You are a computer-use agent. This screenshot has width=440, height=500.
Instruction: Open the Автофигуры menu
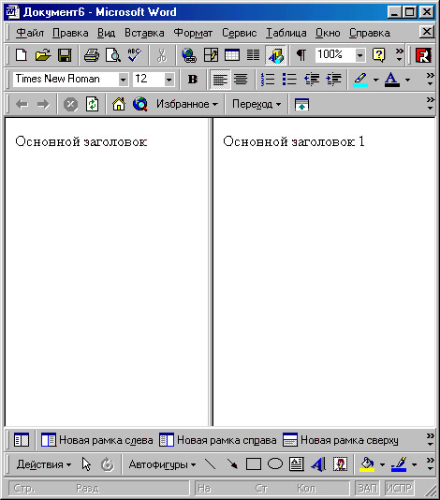point(162,464)
